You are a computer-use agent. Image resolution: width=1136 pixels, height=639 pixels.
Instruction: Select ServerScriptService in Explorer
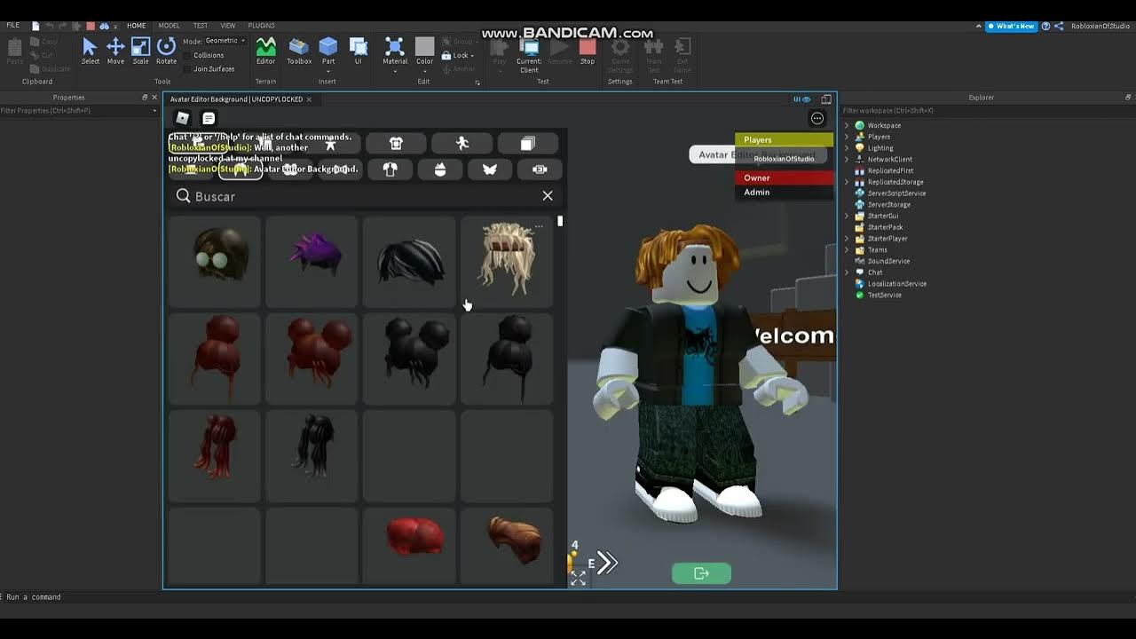click(x=896, y=193)
